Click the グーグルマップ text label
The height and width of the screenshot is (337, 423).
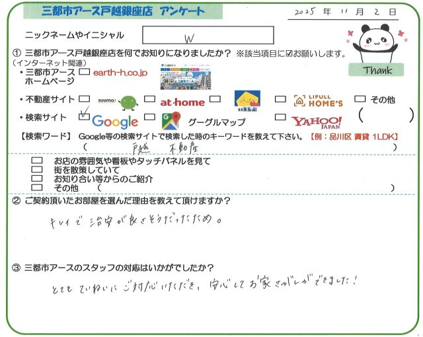click(x=217, y=122)
